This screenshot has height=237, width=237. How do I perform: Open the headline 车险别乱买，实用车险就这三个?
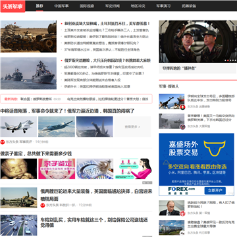(x=94, y=223)
